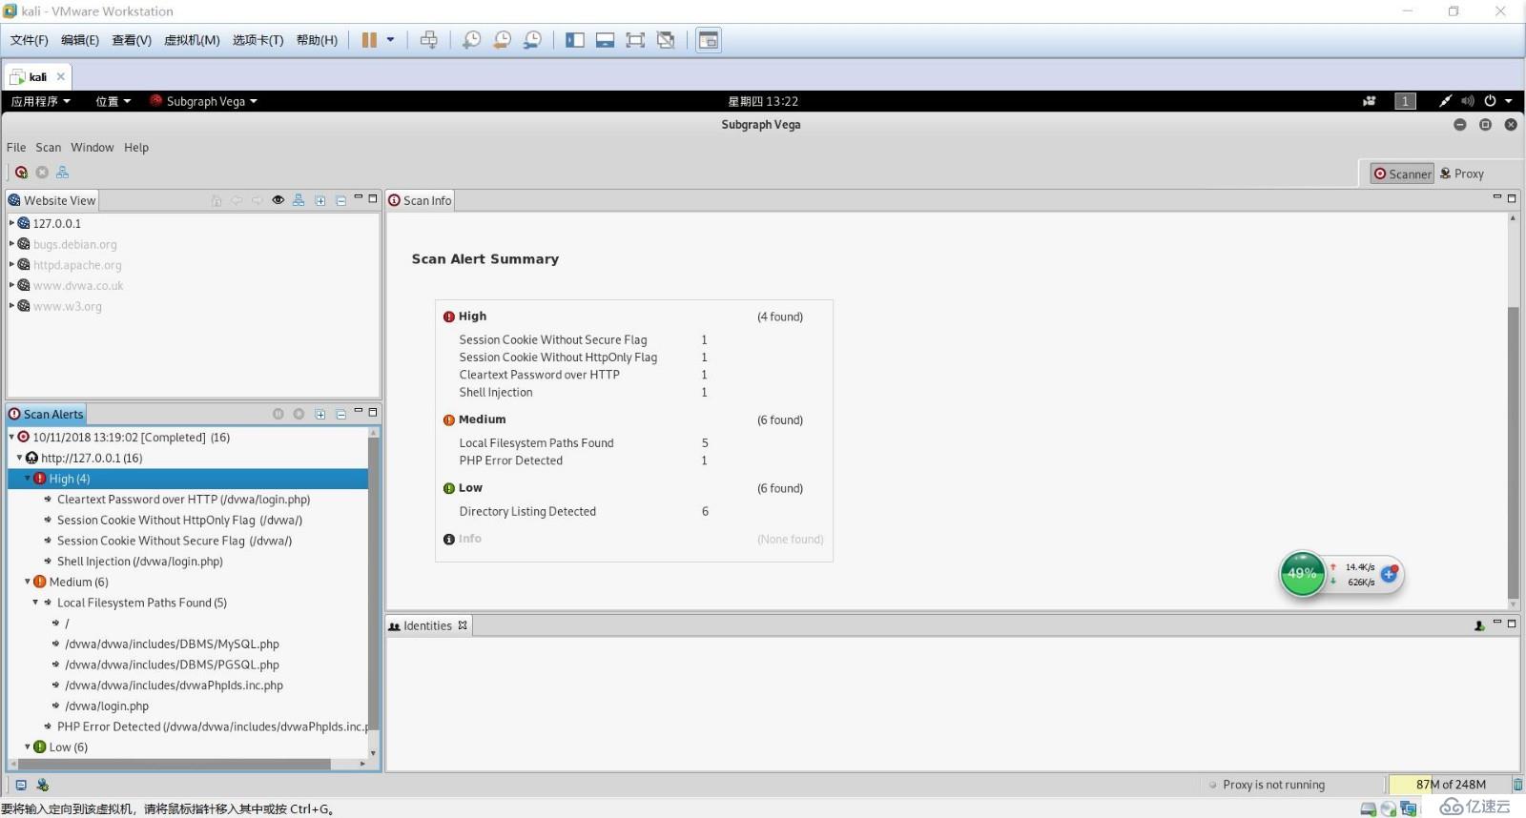Click Website View blue hierarchy icon
Image resolution: width=1526 pixels, height=818 pixels.
coord(299,200)
